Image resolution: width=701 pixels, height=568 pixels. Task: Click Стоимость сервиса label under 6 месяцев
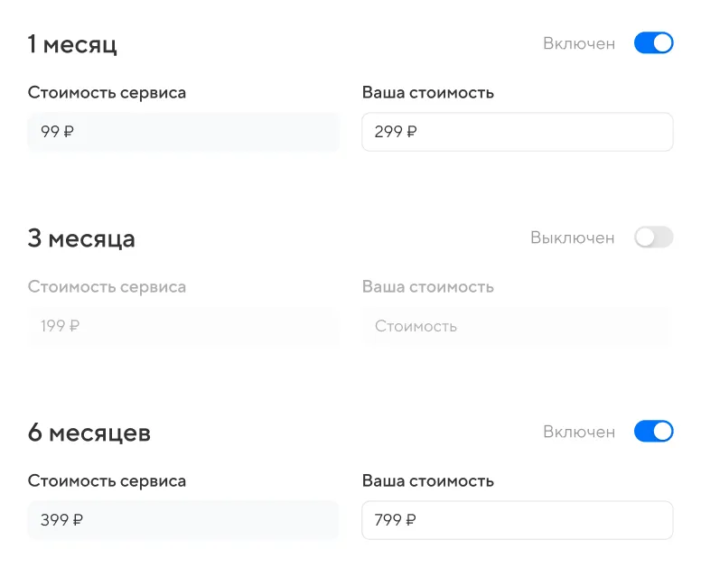107,481
